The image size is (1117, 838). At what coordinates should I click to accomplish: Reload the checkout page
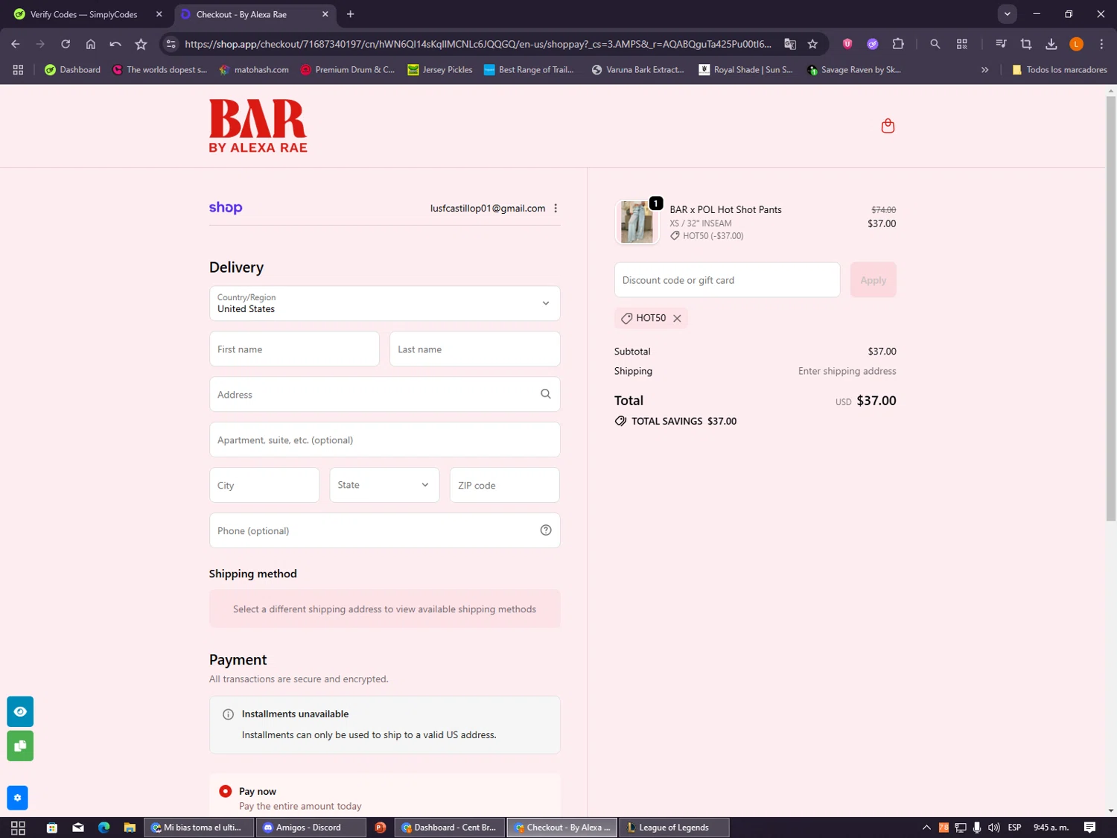click(x=66, y=44)
